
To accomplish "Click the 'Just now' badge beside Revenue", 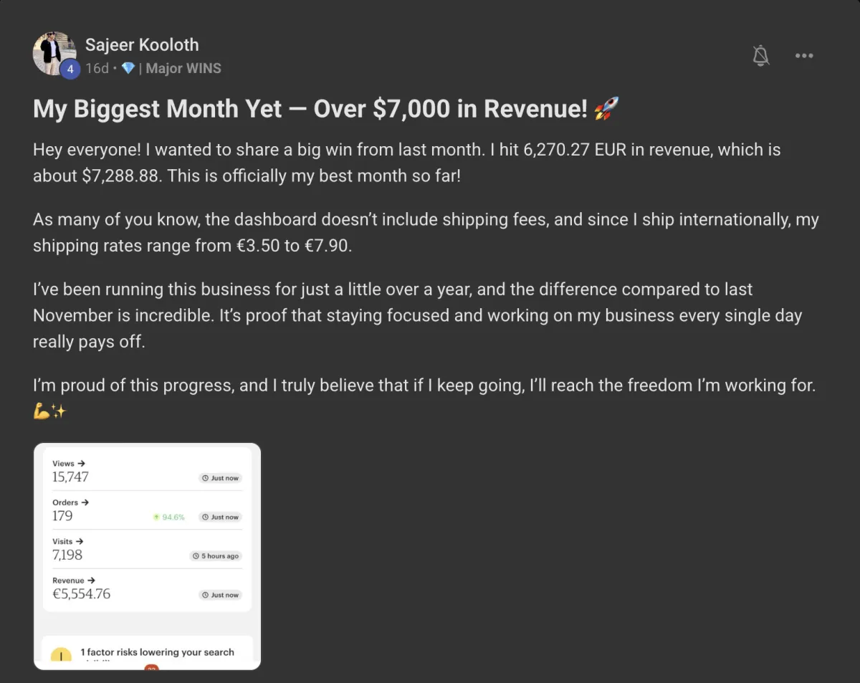I will coord(220,595).
